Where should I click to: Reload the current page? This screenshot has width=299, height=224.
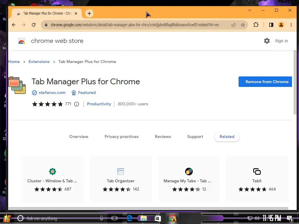point(34,25)
